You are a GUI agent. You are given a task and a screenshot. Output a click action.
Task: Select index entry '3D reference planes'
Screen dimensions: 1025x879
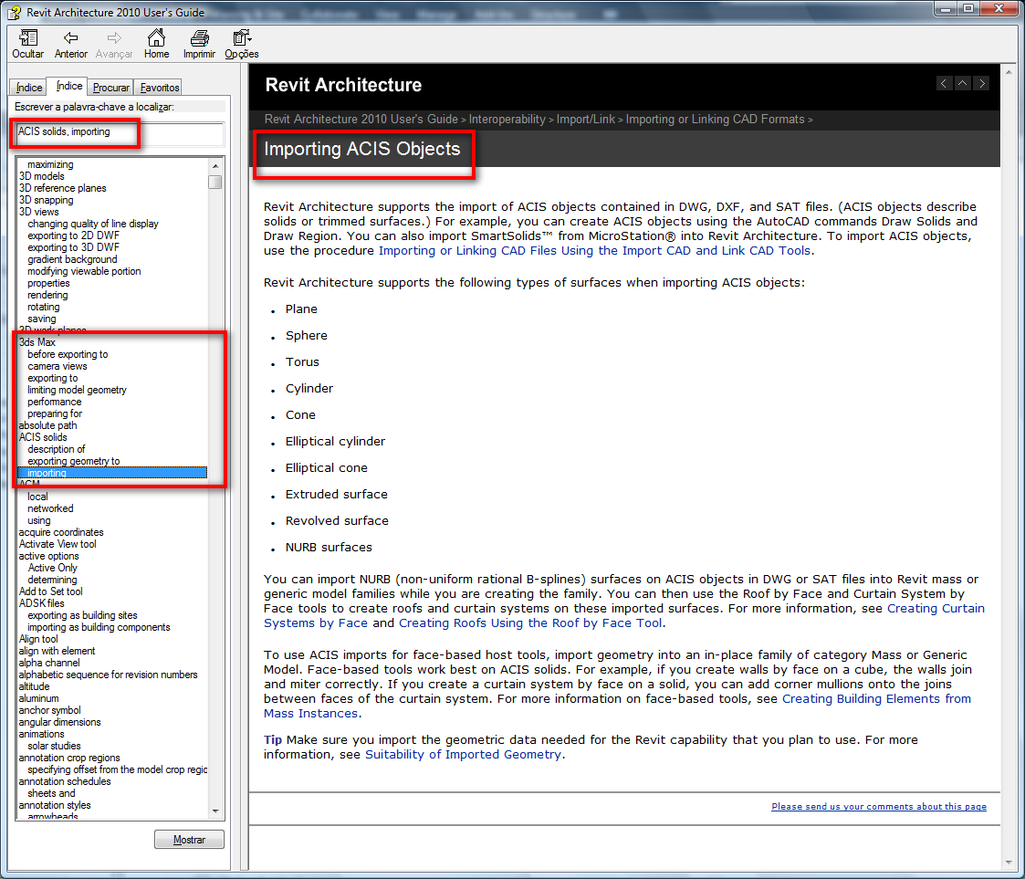tap(62, 188)
